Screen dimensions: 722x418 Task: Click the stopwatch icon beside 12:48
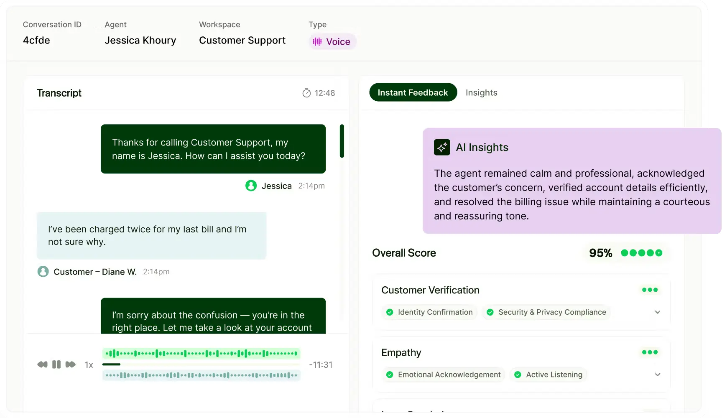pos(306,93)
